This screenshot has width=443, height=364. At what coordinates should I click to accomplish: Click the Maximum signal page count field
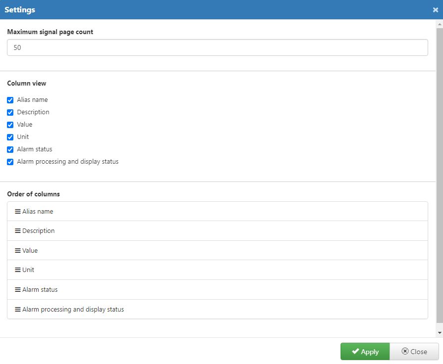coord(217,47)
